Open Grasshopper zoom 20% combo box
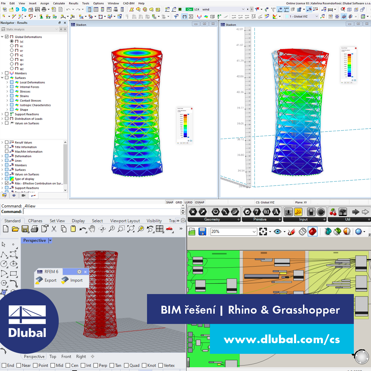 (234, 232)
